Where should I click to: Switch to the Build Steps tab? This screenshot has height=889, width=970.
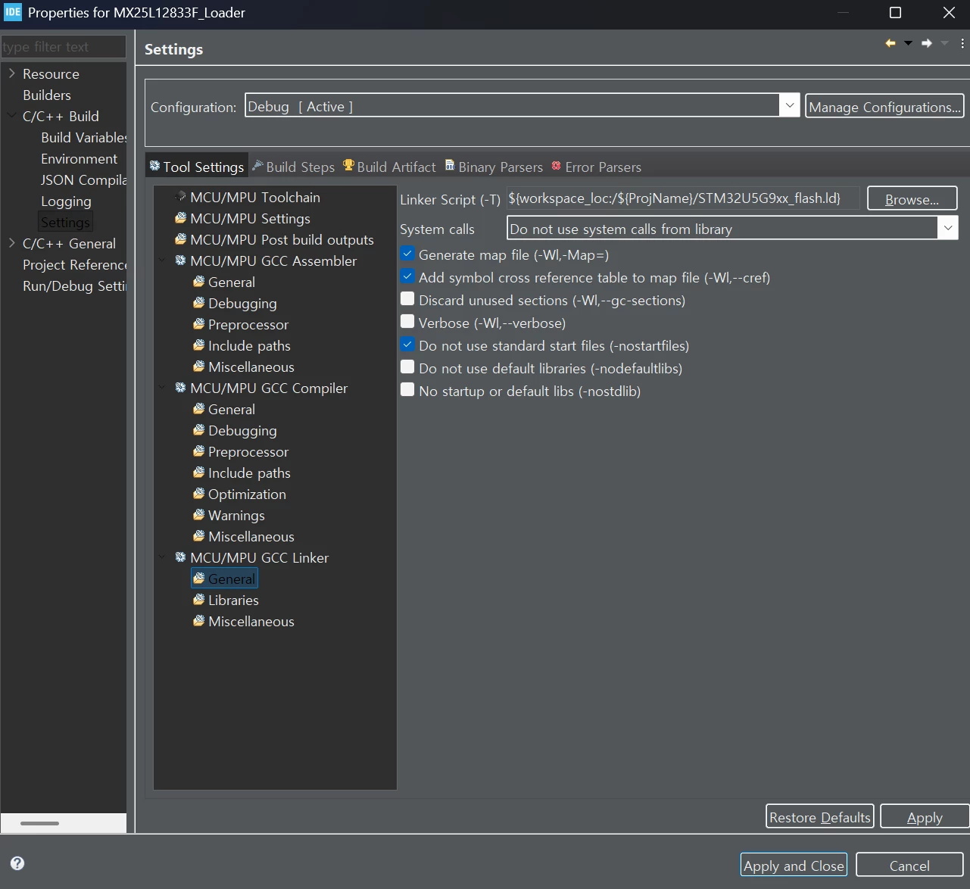[x=294, y=167]
